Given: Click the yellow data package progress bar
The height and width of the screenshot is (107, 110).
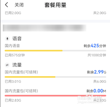Looking at the screenshot, I should click(x=55, y=77).
